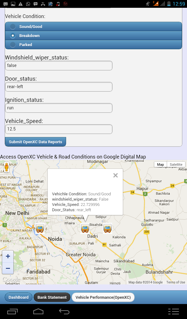
Task: Select the bus marker near New Delhi
Action: 40,228
